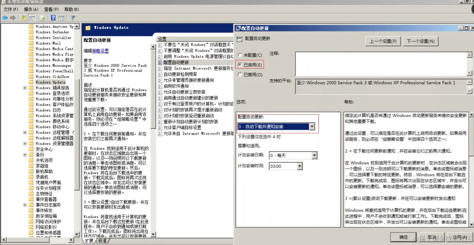Switch to the 扩展 tab
This screenshot has width=474, height=245.
[x=89, y=241]
